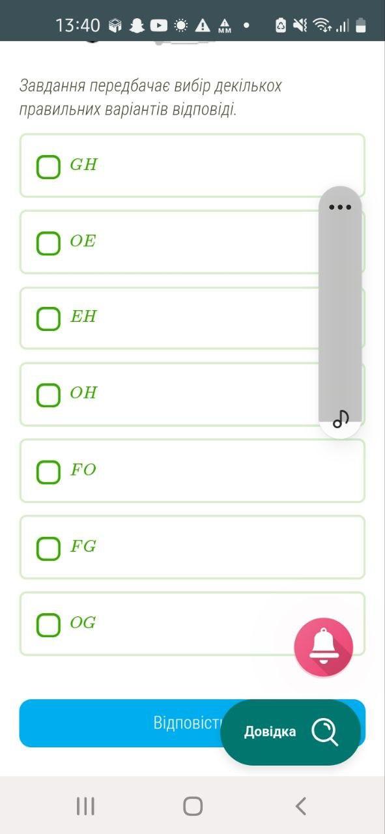Select the OH checkbox
The image size is (385, 834).
48,395
